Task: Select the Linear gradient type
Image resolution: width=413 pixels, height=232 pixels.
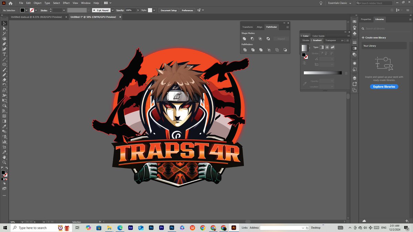Action: [x=321, y=47]
